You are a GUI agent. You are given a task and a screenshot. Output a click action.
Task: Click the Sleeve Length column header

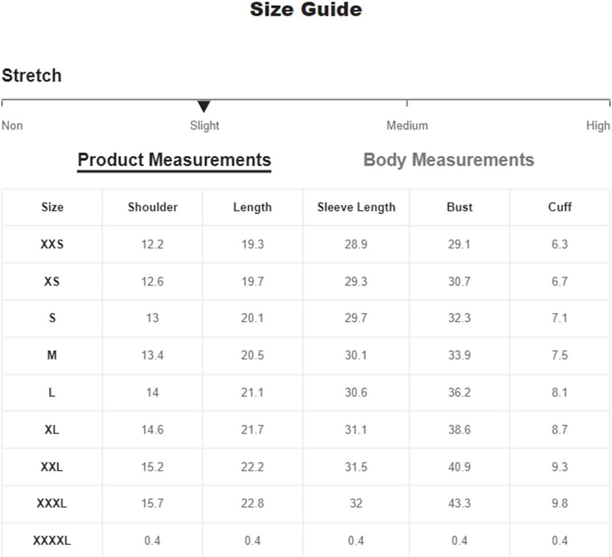pyautogui.click(x=356, y=207)
